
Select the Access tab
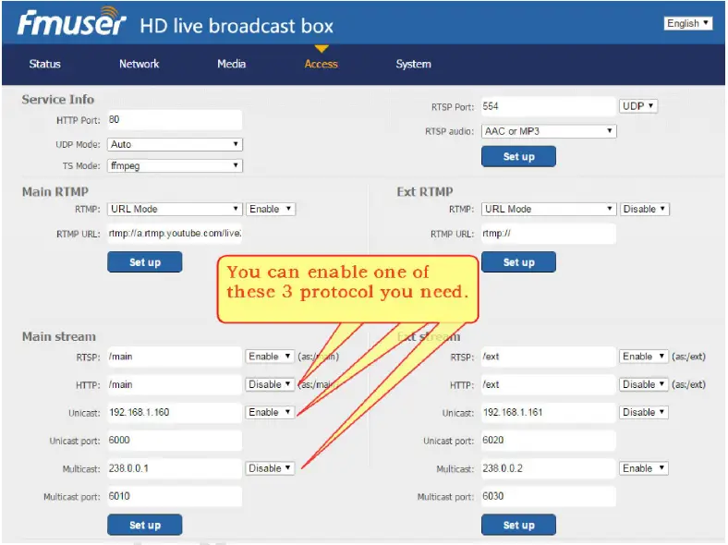click(x=321, y=64)
